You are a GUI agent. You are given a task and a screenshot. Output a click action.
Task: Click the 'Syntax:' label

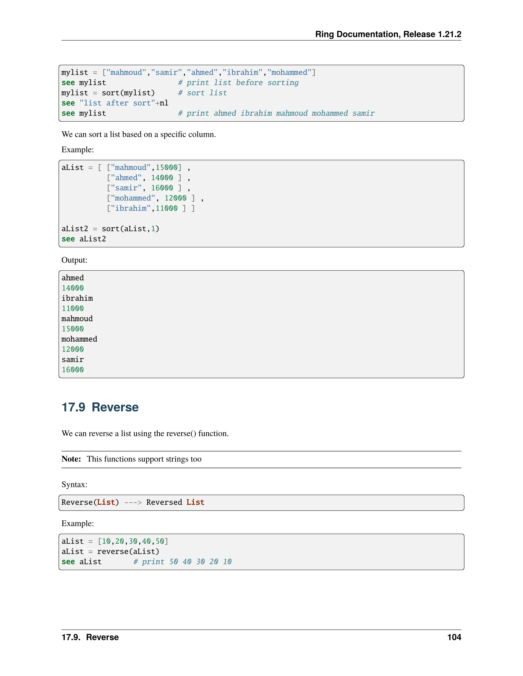pyautogui.click(x=74, y=484)
